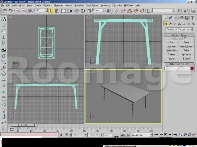Open the Edit menu
Image resolution: width=197 pixels, height=147 pixels.
(8, 5)
